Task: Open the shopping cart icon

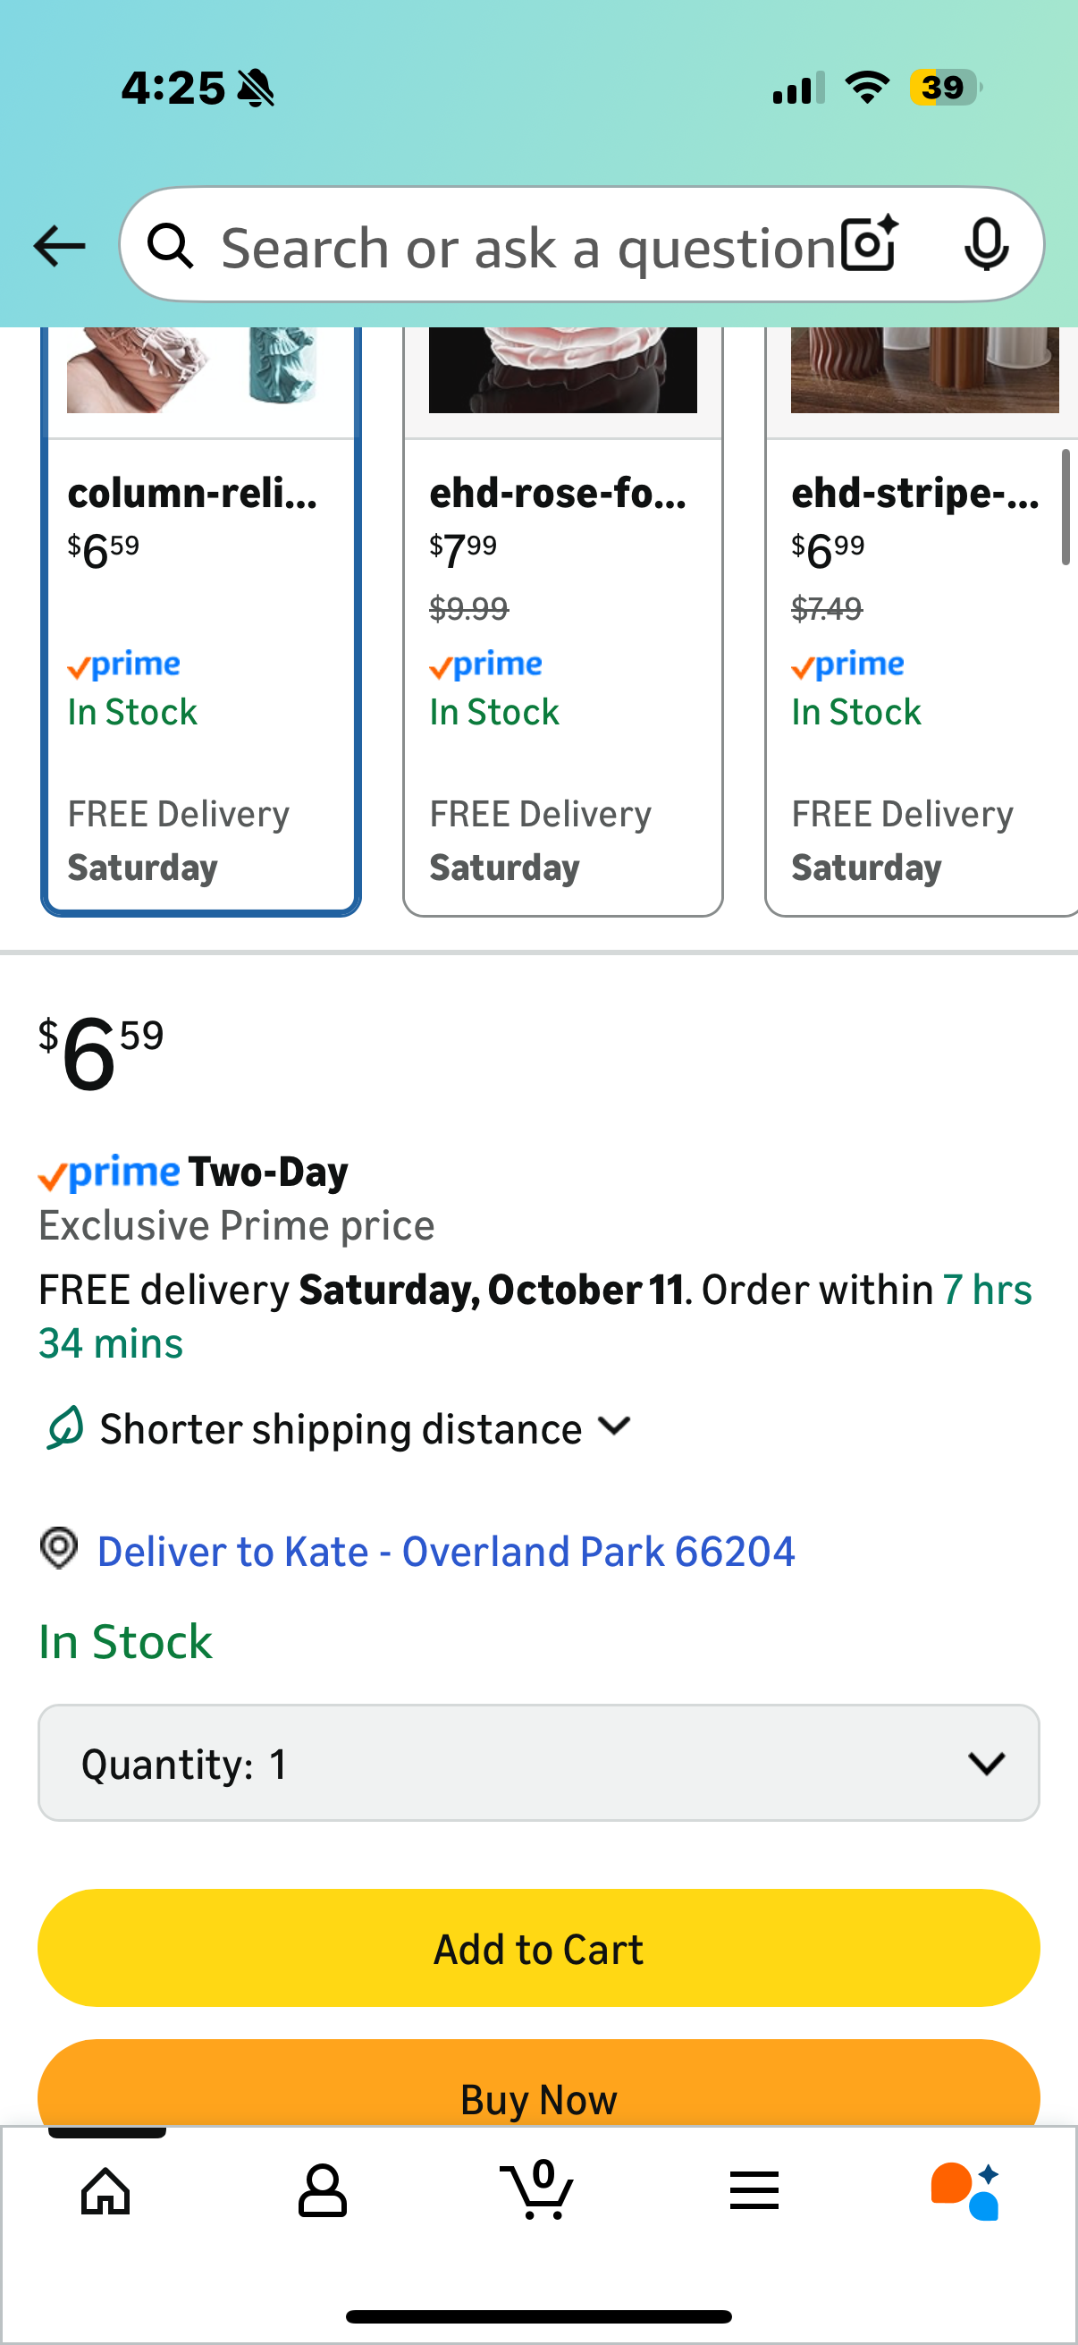Action: (537, 2190)
